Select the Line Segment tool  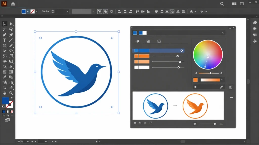point(11,40)
